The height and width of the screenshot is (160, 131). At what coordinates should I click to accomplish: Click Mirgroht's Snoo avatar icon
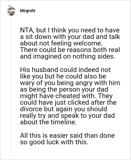pos(11,10)
